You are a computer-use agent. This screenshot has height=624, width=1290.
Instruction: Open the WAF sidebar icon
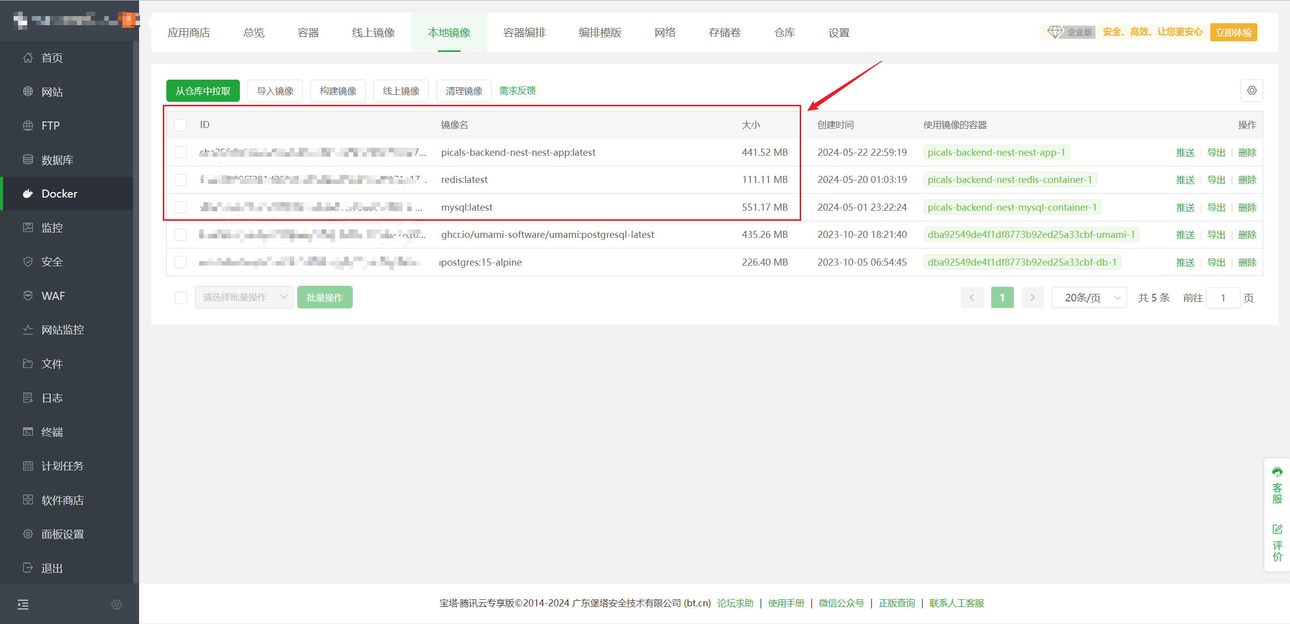pos(28,295)
